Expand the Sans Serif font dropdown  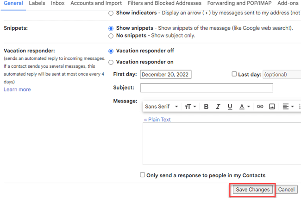pos(161,107)
